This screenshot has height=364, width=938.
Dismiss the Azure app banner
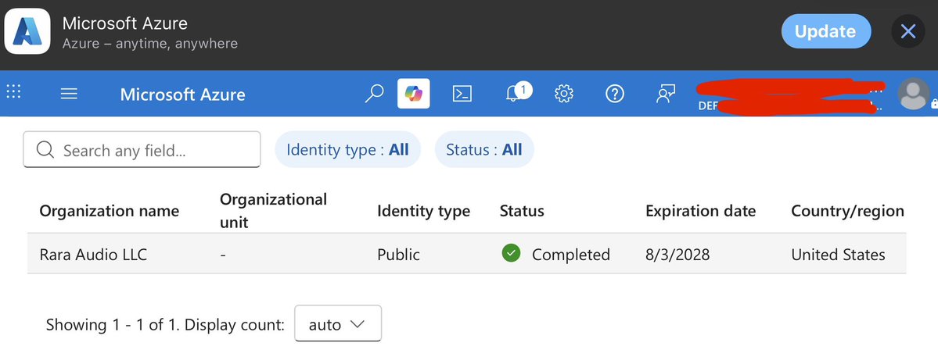pos(908,31)
